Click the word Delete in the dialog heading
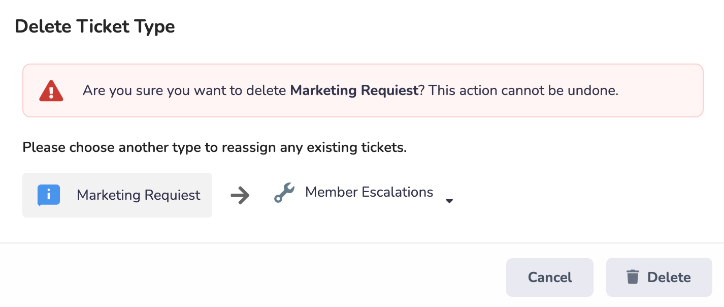Screen dimensions: 724x307 tap(43, 26)
